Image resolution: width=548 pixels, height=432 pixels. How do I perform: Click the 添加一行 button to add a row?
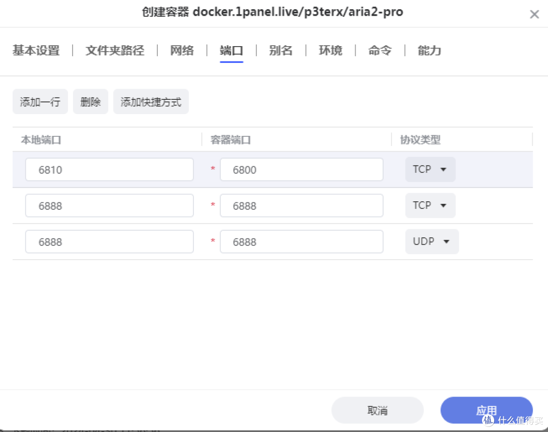pos(40,101)
